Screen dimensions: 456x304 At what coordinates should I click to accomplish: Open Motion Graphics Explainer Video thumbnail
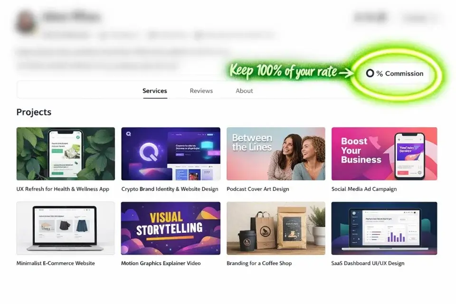click(171, 228)
